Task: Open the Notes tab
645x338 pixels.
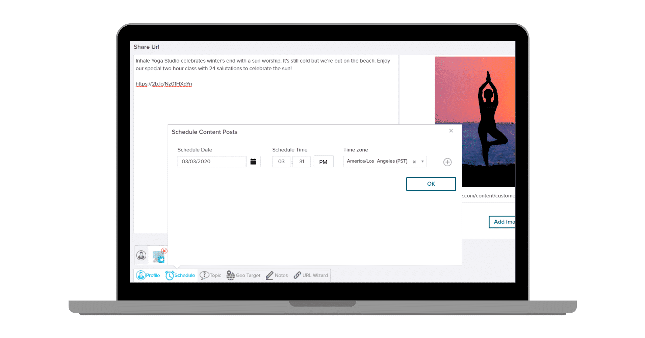Action: [277, 275]
